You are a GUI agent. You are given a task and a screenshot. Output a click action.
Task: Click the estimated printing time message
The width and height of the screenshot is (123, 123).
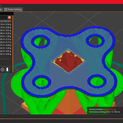pyautogui.click(x=105, y=112)
